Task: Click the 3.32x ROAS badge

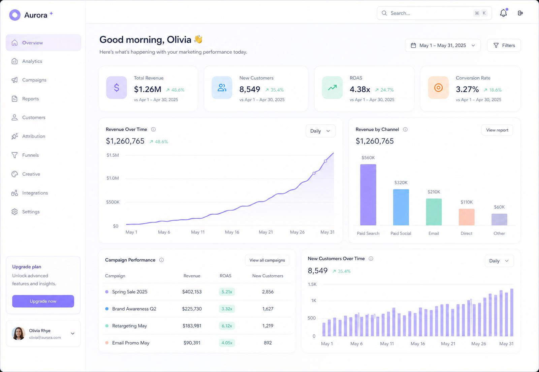Action: click(x=227, y=309)
